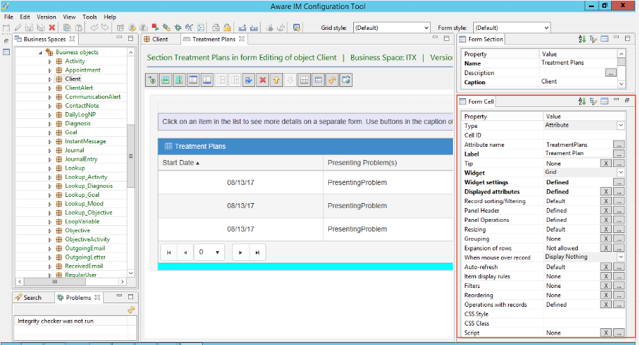Click the ellipsis button for Script property
Image resolution: width=639 pixels, height=345 pixels.
pyautogui.click(x=619, y=332)
